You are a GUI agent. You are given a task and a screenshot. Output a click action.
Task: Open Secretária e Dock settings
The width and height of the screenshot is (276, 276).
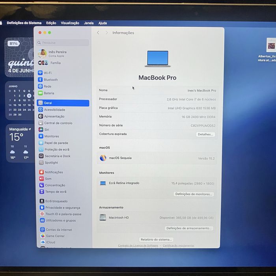[x=55, y=156]
